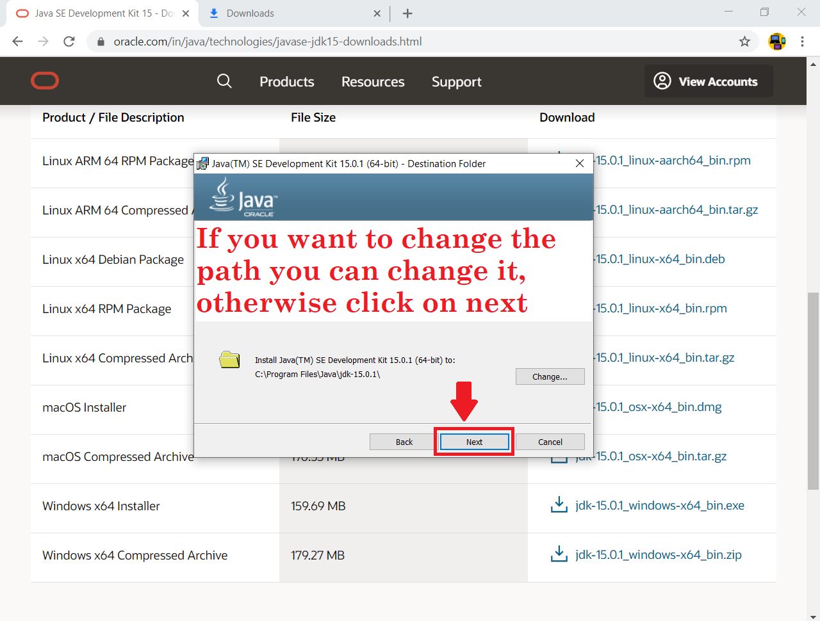Open the Products menu
The height and width of the screenshot is (621, 820).
[287, 82]
